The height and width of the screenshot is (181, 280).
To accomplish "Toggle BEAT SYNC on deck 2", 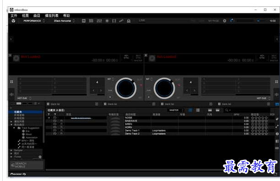I will click(x=274, y=57).
